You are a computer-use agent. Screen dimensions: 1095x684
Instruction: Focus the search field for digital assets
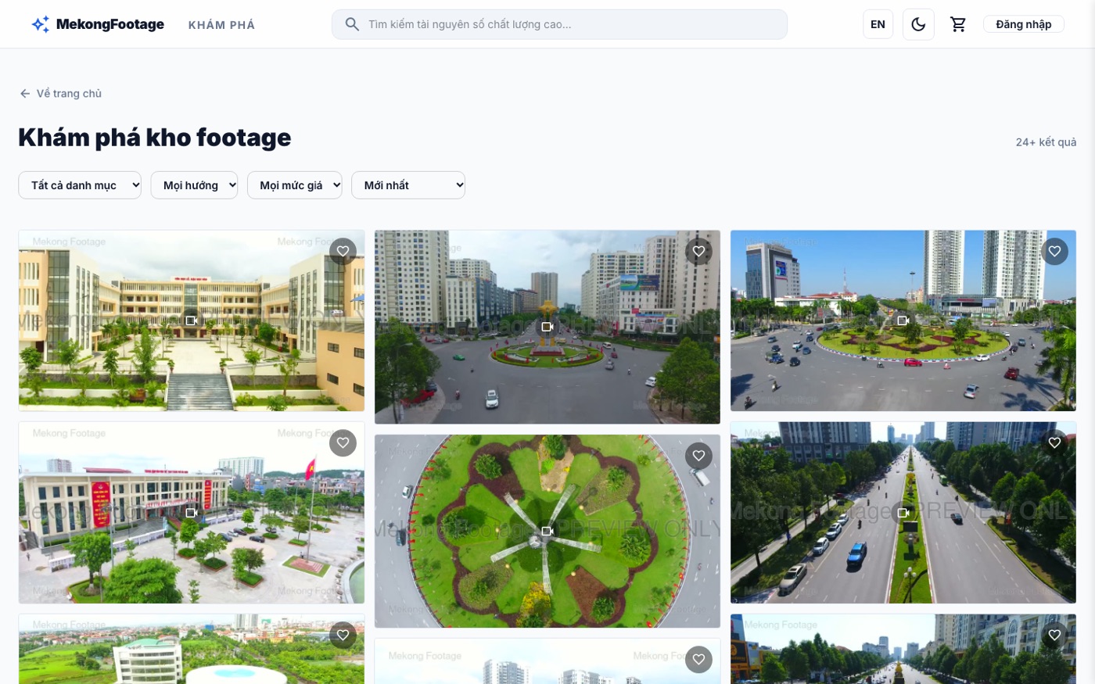559,24
